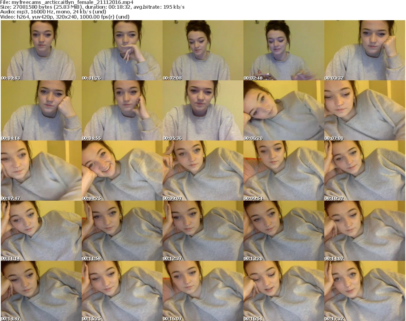Click the 'File:' name line in header
406x321 pixels.
coord(67,2)
